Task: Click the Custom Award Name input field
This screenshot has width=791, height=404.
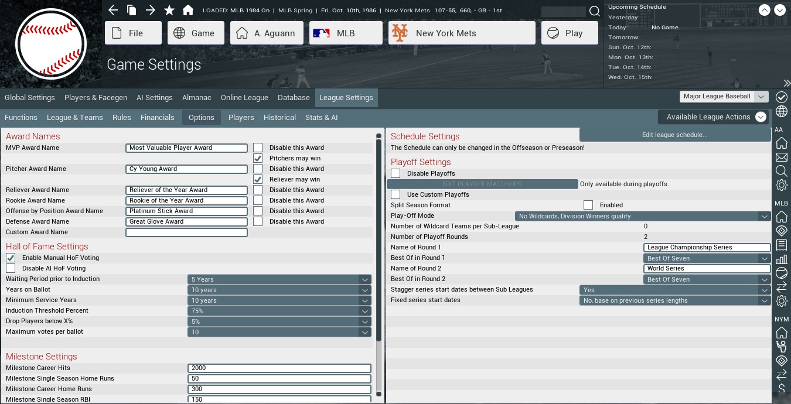Action: [x=187, y=232]
